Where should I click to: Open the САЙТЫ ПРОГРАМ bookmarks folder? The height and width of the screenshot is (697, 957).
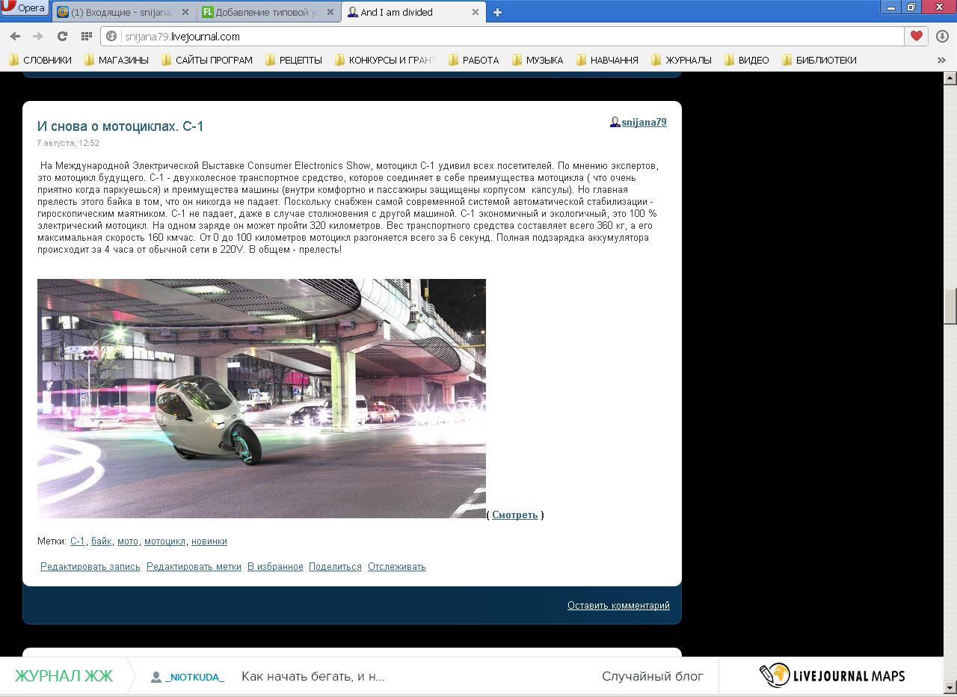click(207, 60)
